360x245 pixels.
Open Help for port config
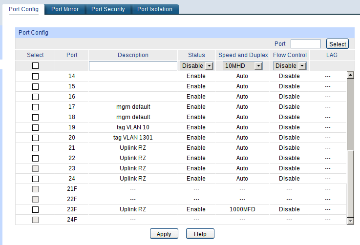(200, 234)
